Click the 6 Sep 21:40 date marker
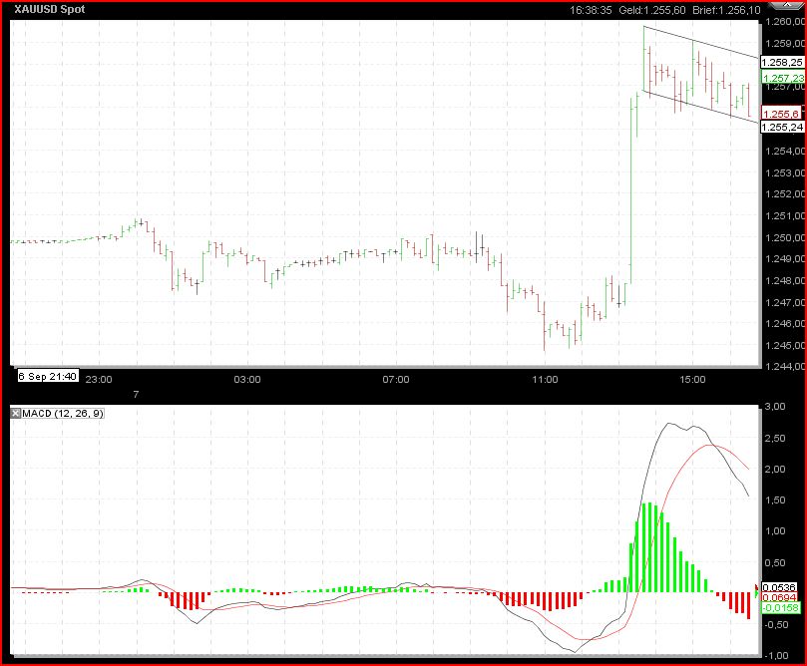Image resolution: width=807 pixels, height=666 pixels. coord(48,377)
